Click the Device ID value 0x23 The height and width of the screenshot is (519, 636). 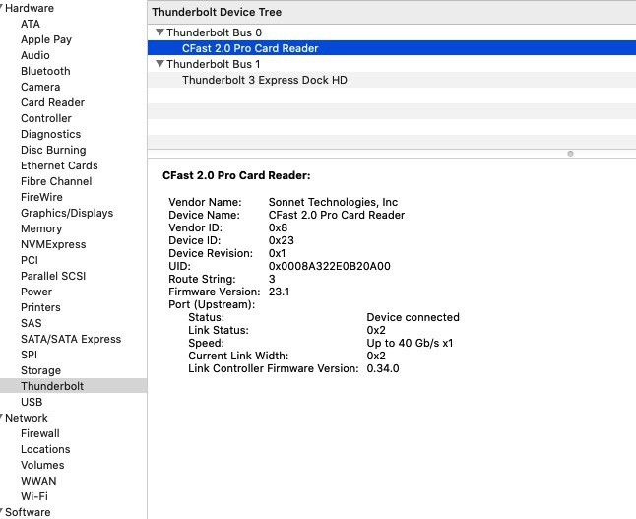click(282, 240)
